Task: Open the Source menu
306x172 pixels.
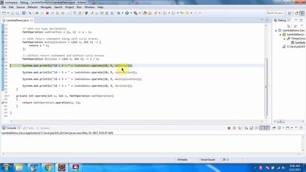Action: pyautogui.click(x=21, y=7)
